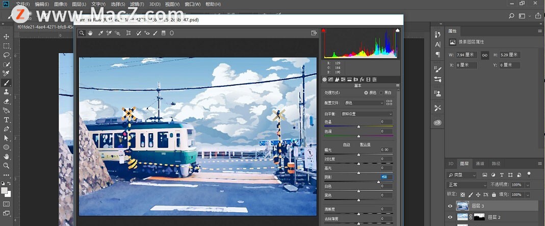Click the 阴影 (Shadows) slider handle
This screenshot has height=226, width=545.
coord(378,182)
